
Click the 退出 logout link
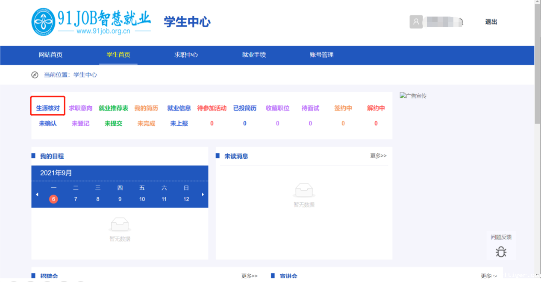click(x=491, y=22)
